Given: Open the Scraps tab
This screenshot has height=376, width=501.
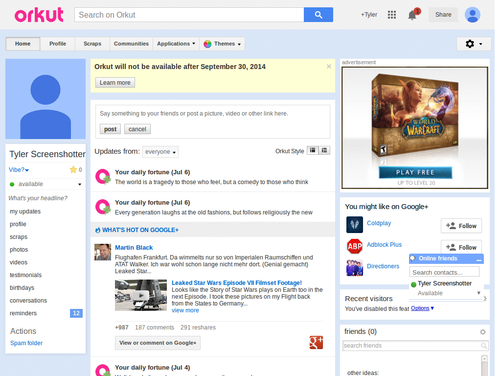Looking at the screenshot, I should pos(92,44).
